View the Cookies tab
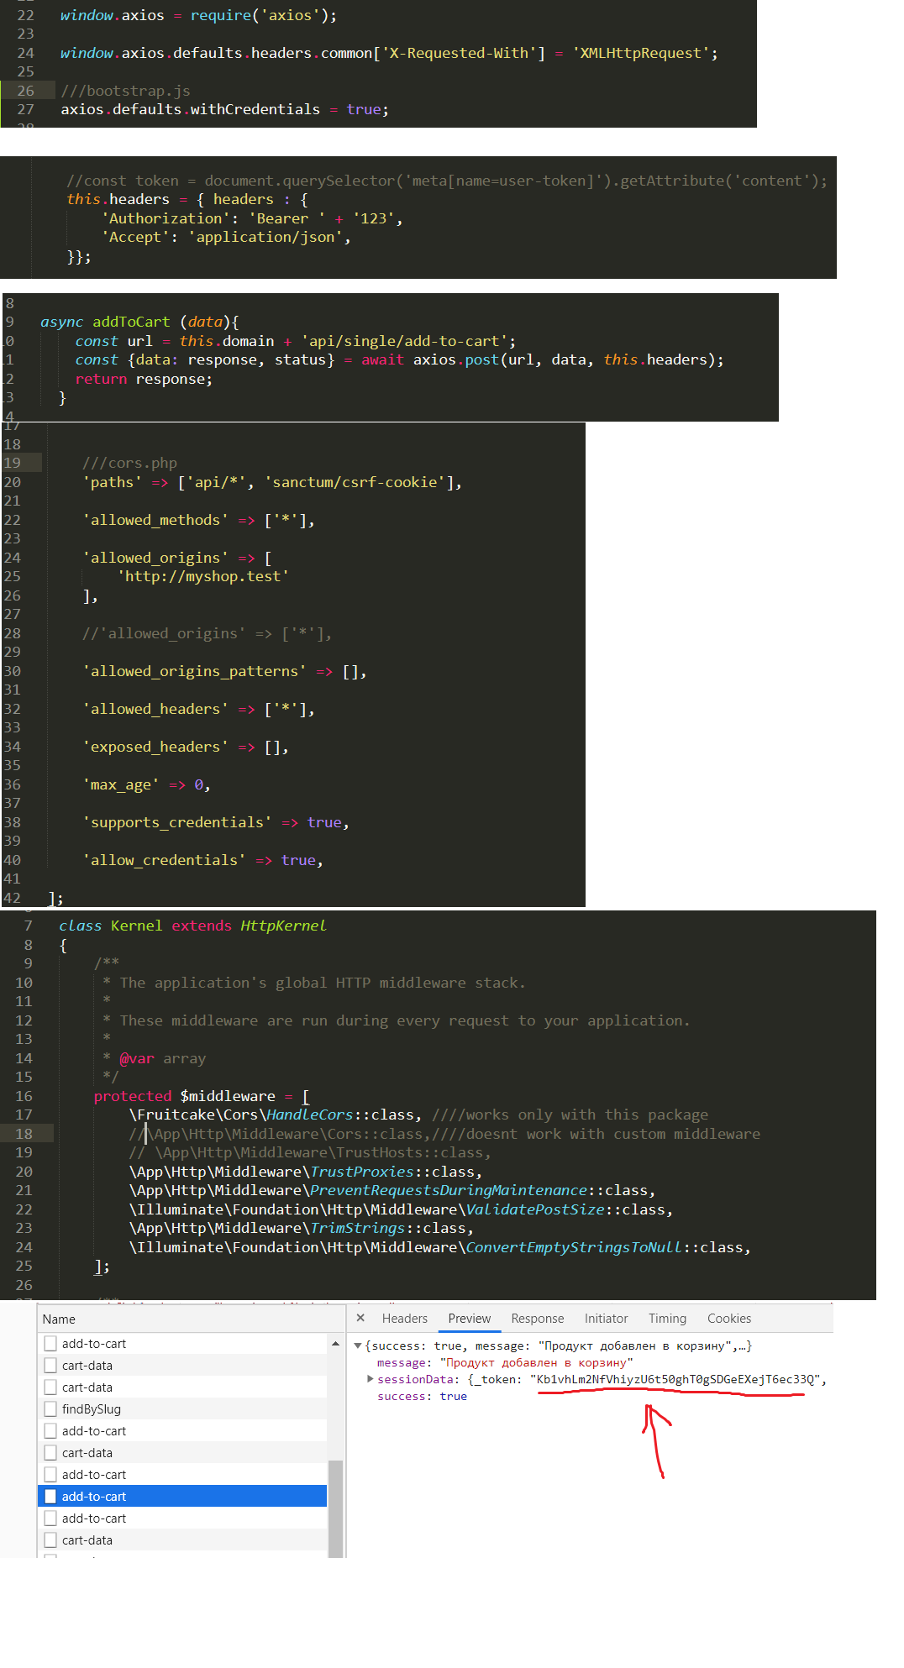Screen dimensions: 904x1668 coord(728,1319)
